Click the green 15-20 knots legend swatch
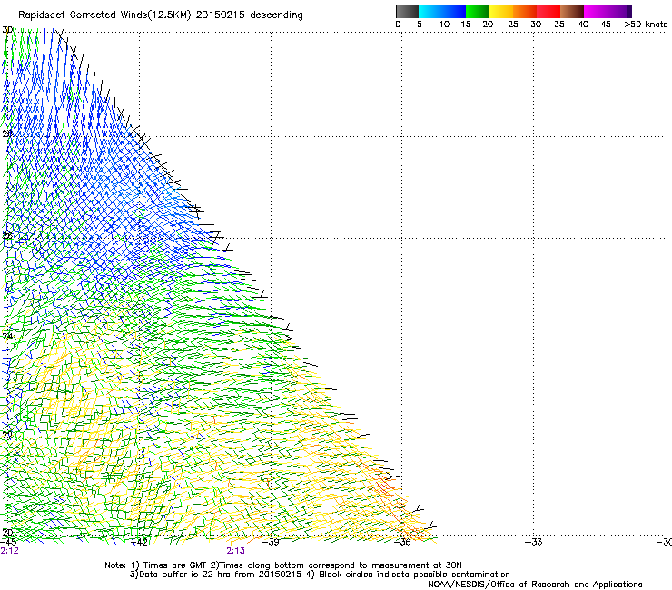 [x=478, y=11]
